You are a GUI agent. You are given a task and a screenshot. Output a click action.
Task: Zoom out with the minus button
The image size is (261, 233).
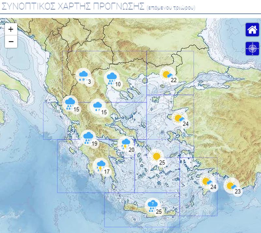click(11, 42)
